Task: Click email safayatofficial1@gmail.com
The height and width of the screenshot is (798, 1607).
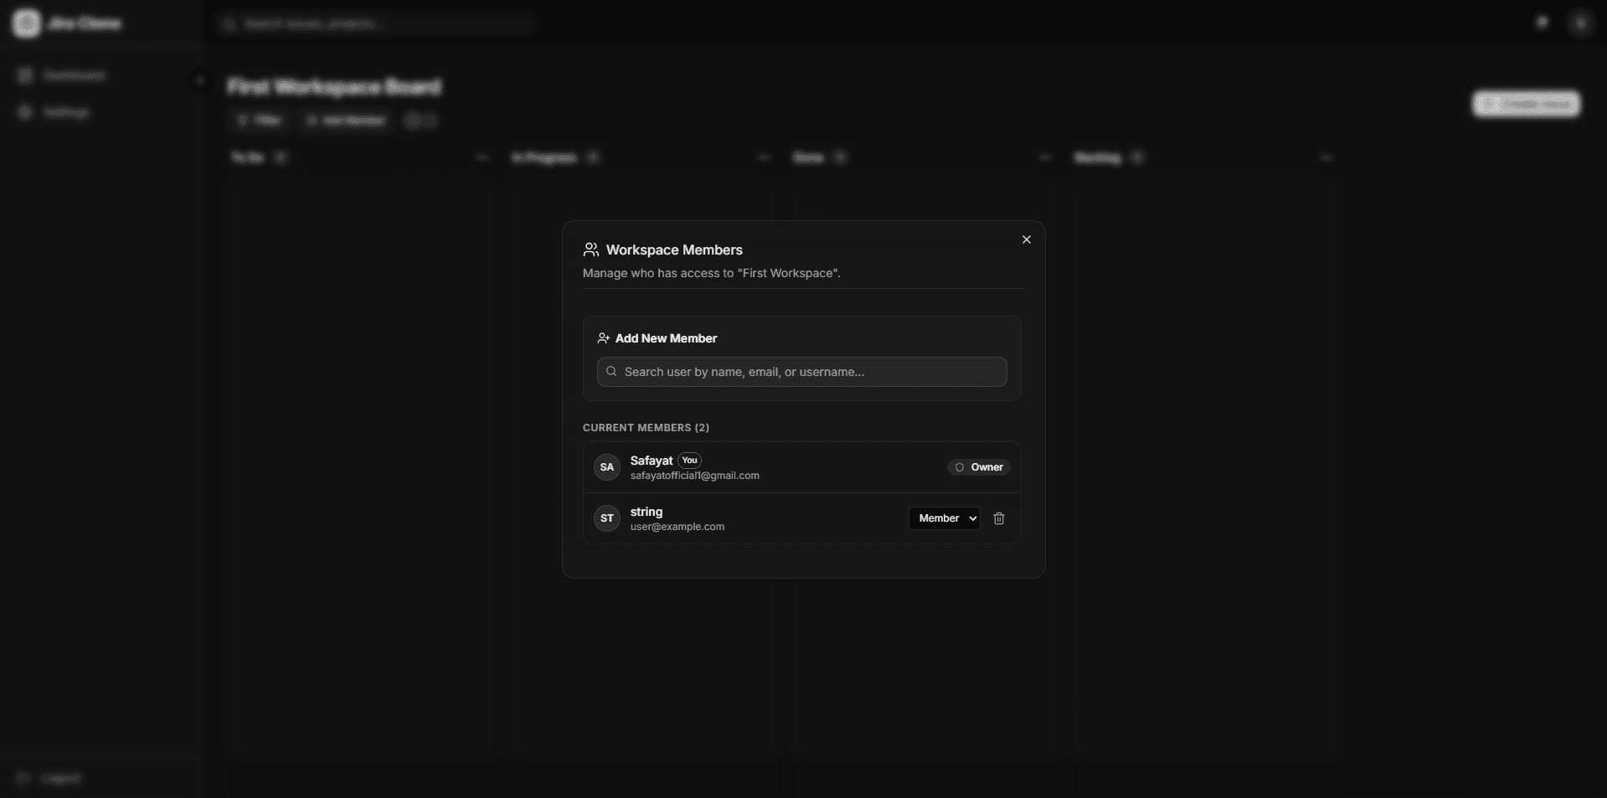Action: pos(695,476)
